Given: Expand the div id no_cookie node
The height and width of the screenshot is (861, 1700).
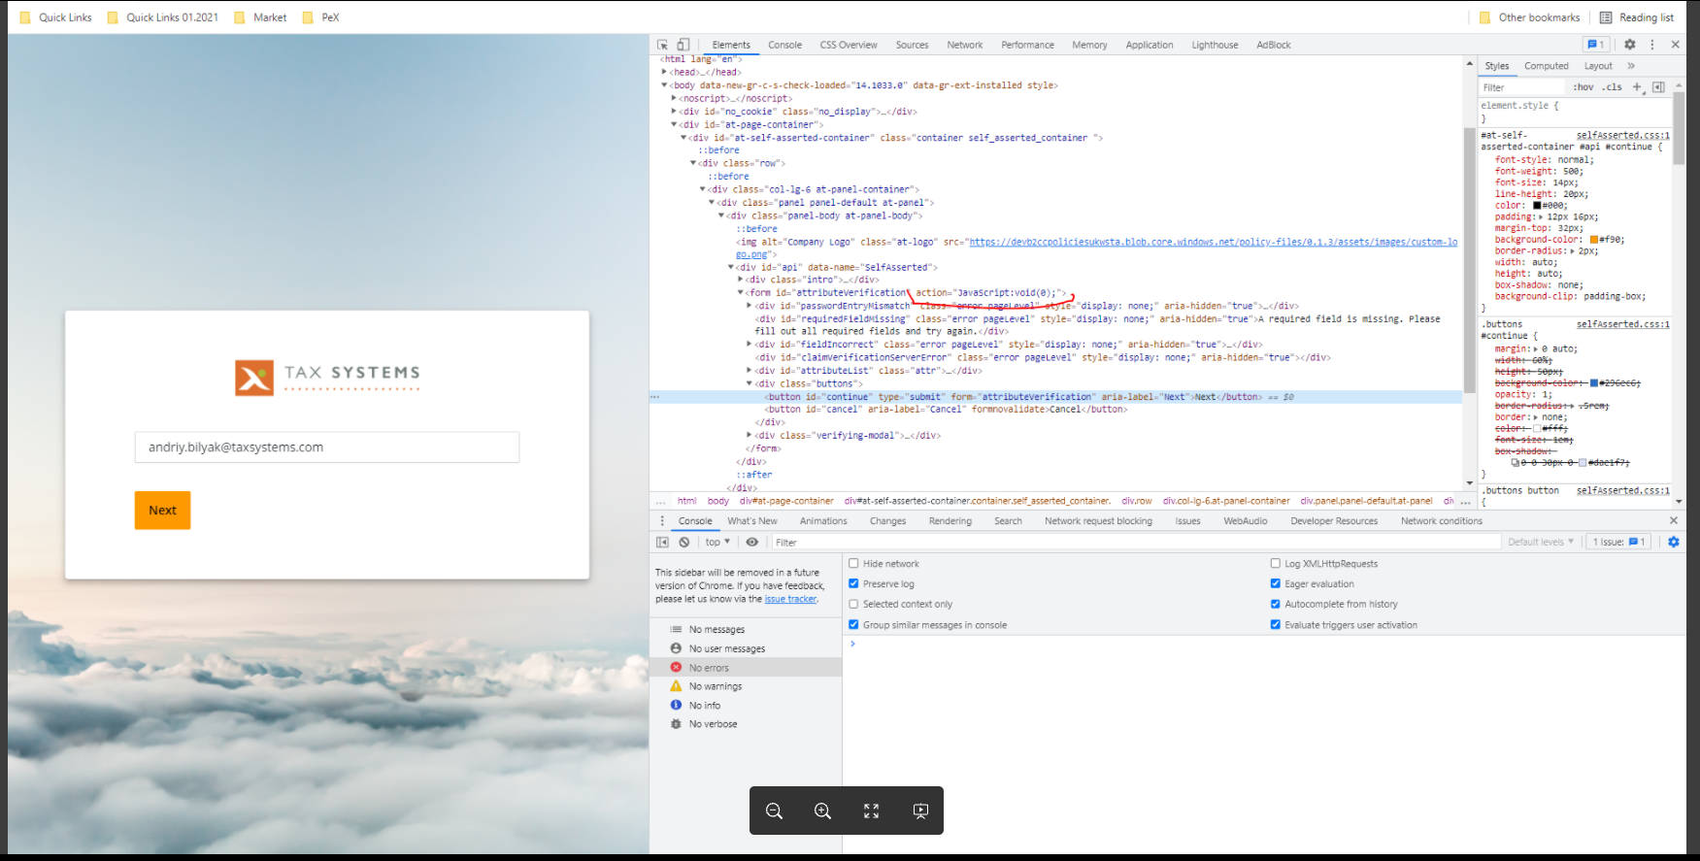Looking at the screenshot, I should 674,112.
